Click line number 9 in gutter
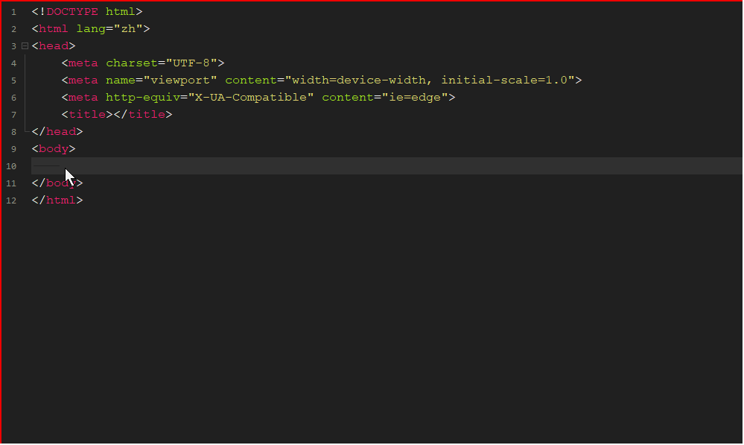744x445 pixels. coord(13,148)
